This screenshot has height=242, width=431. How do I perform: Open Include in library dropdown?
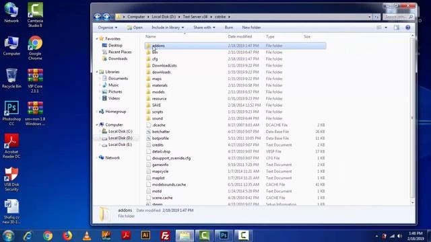click(168, 28)
